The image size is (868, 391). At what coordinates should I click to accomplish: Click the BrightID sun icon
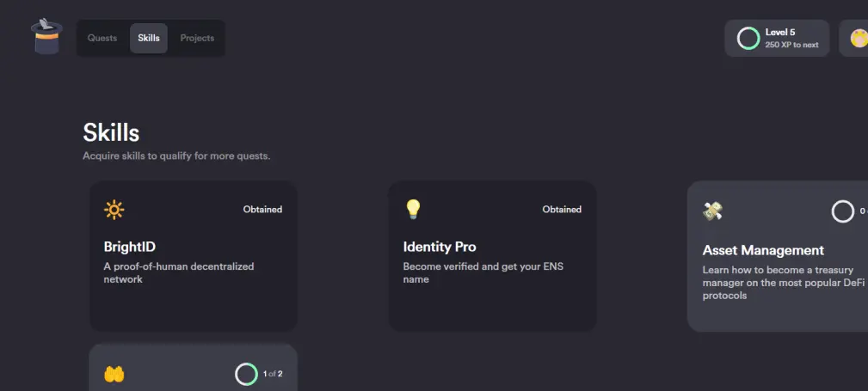pyautogui.click(x=114, y=211)
